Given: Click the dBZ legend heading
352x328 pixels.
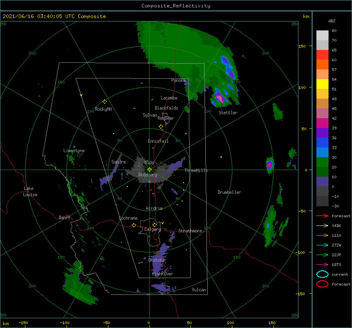Looking at the screenshot, I should [332, 21].
